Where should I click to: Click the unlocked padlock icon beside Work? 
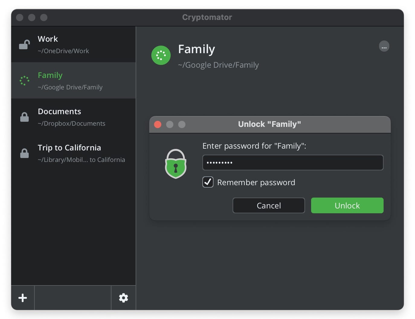coord(24,45)
